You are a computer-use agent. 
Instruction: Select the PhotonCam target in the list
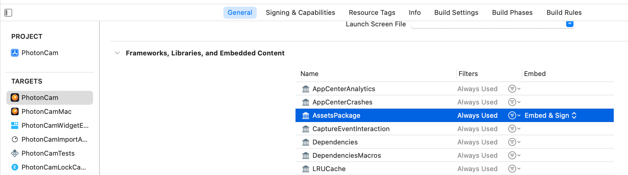[x=50, y=97]
